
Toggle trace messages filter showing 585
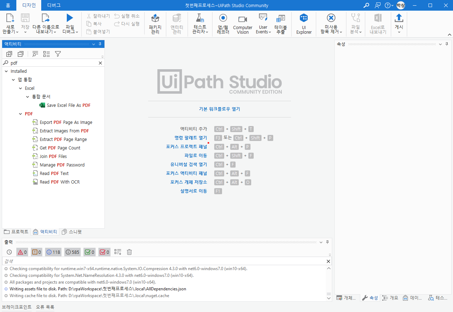[72, 252]
